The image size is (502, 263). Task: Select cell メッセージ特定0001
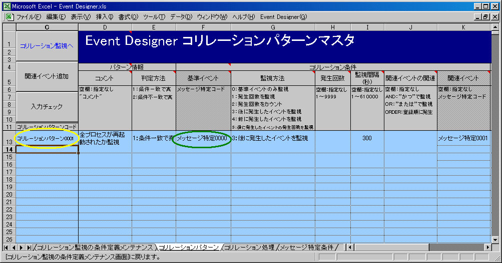coord(463,138)
